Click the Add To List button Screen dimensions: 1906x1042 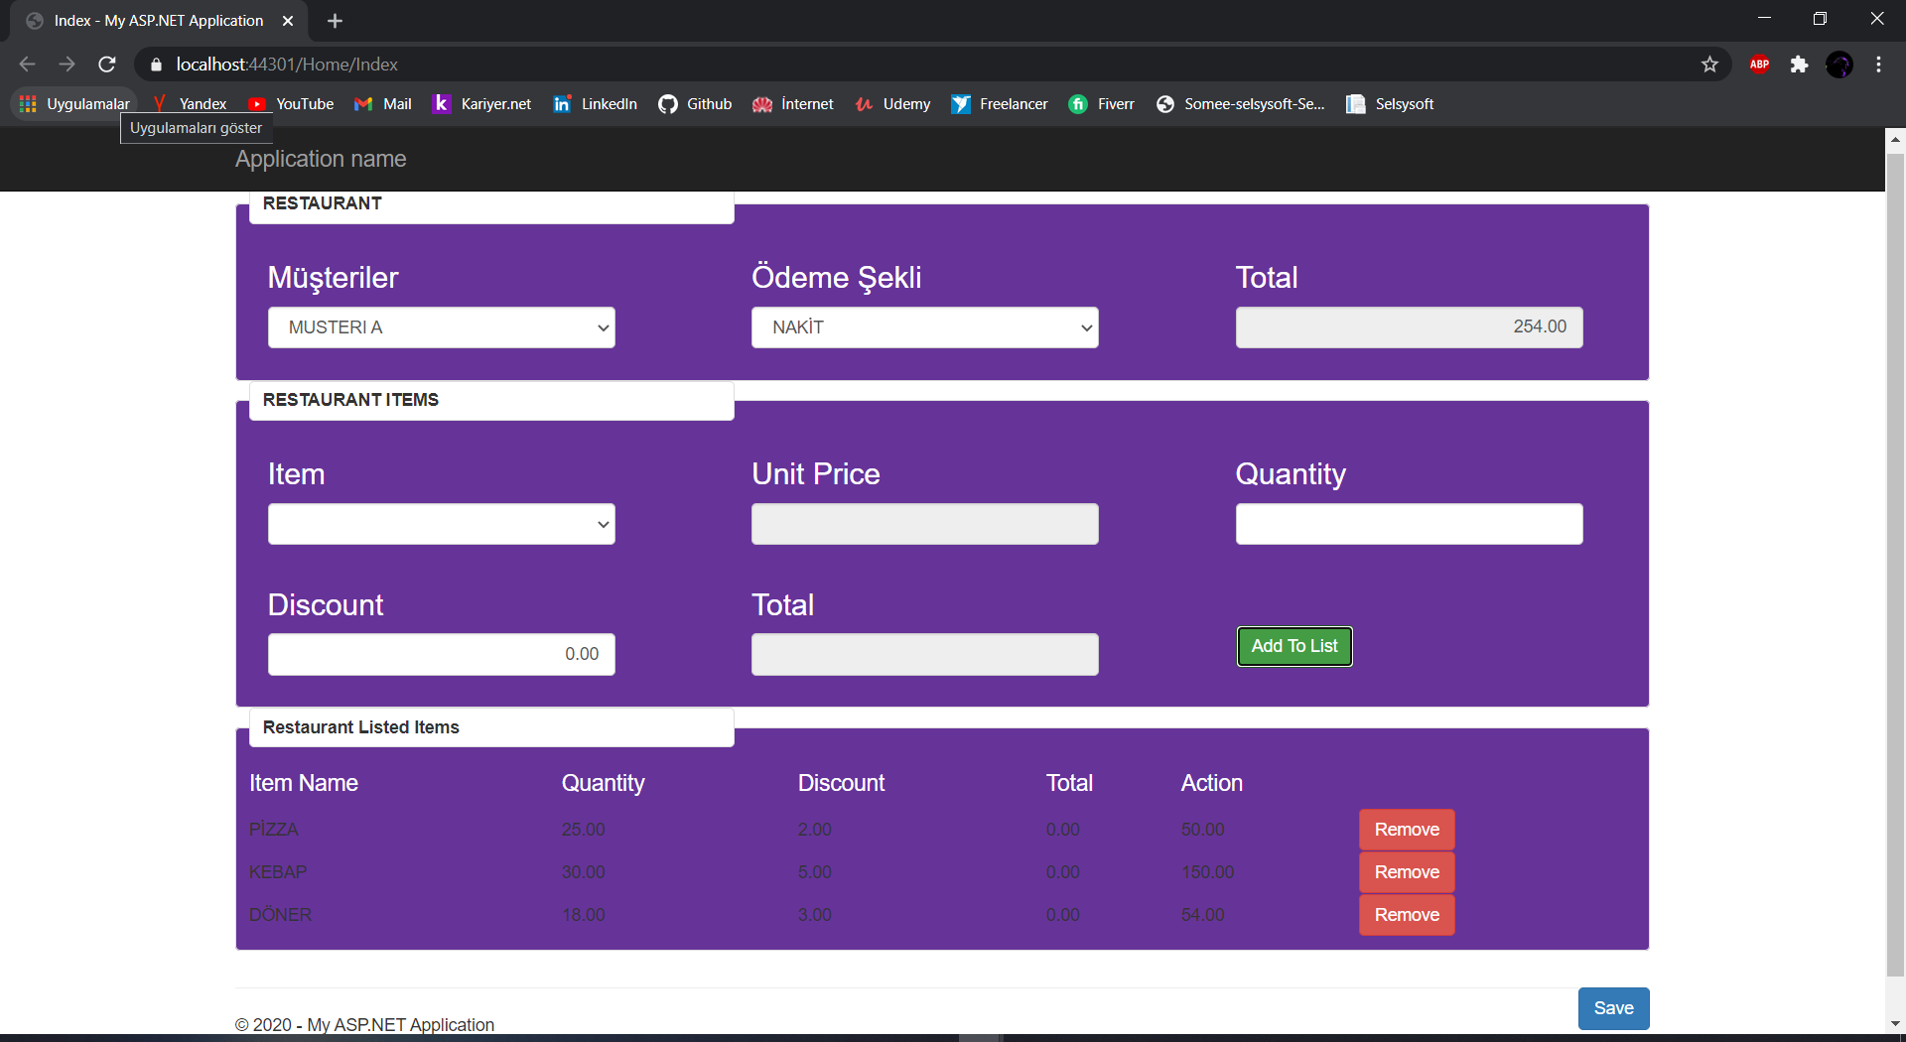coord(1293,646)
